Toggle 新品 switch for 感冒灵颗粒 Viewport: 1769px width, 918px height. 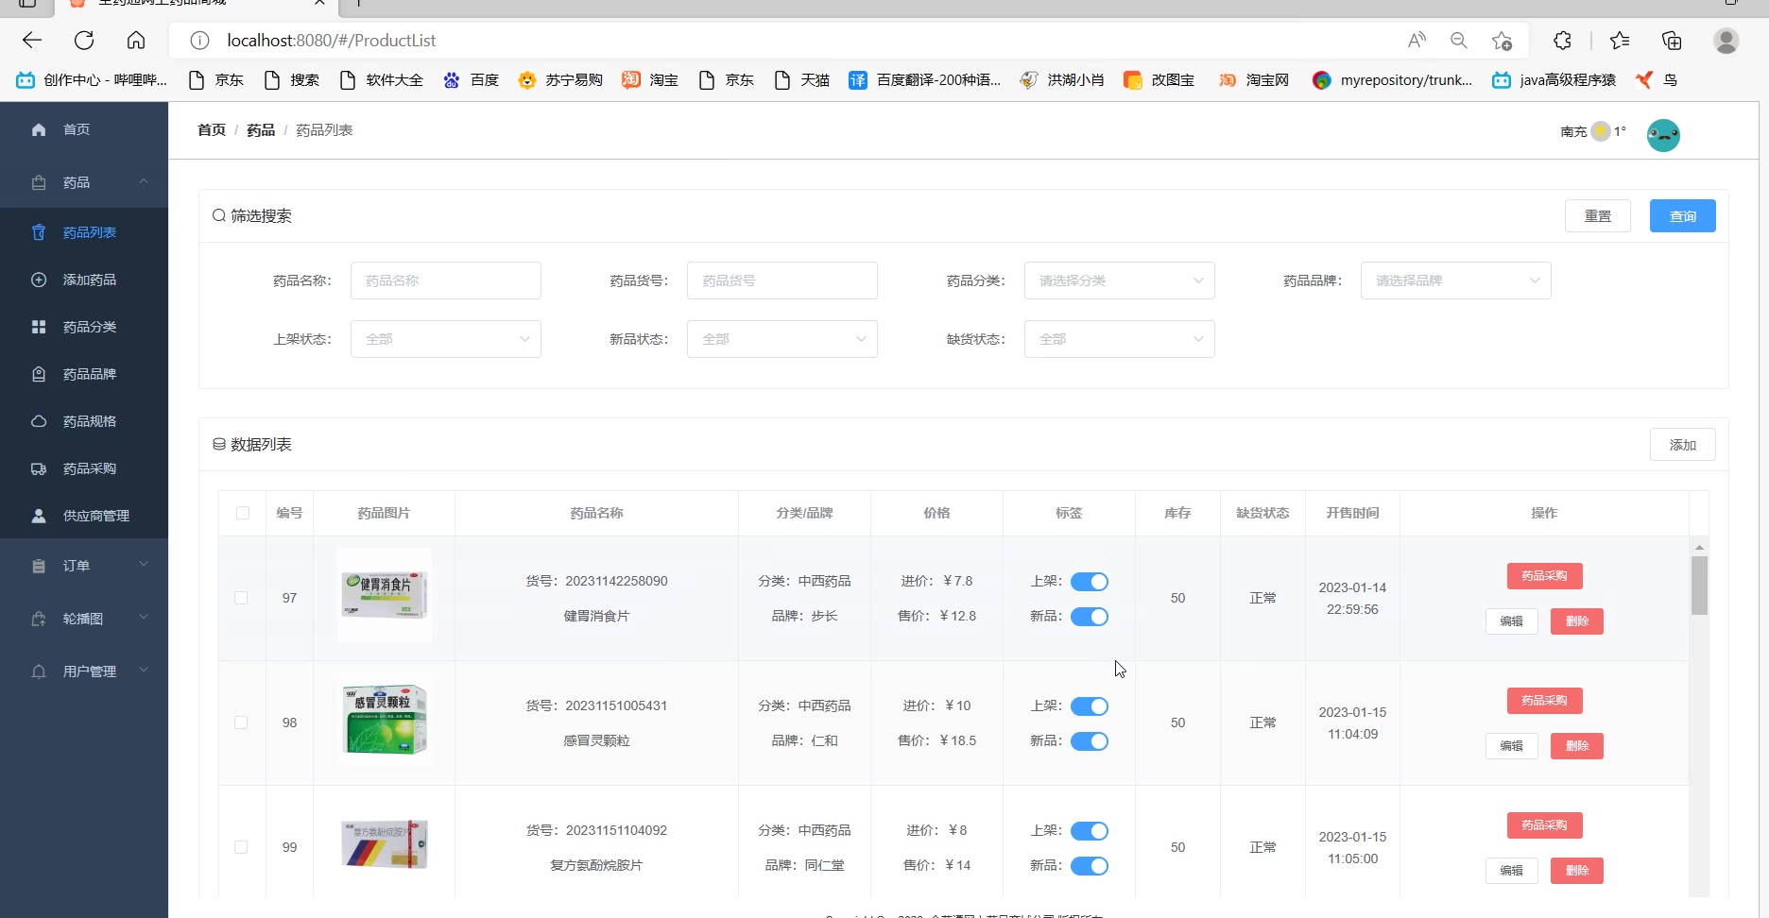tap(1089, 741)
